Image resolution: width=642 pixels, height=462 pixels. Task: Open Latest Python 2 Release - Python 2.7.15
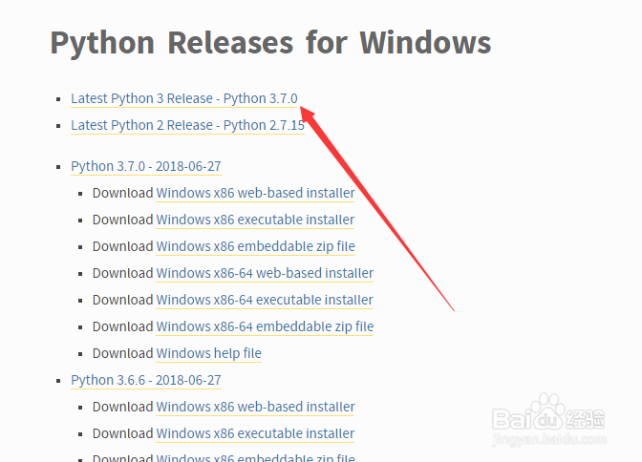point(187,125)
